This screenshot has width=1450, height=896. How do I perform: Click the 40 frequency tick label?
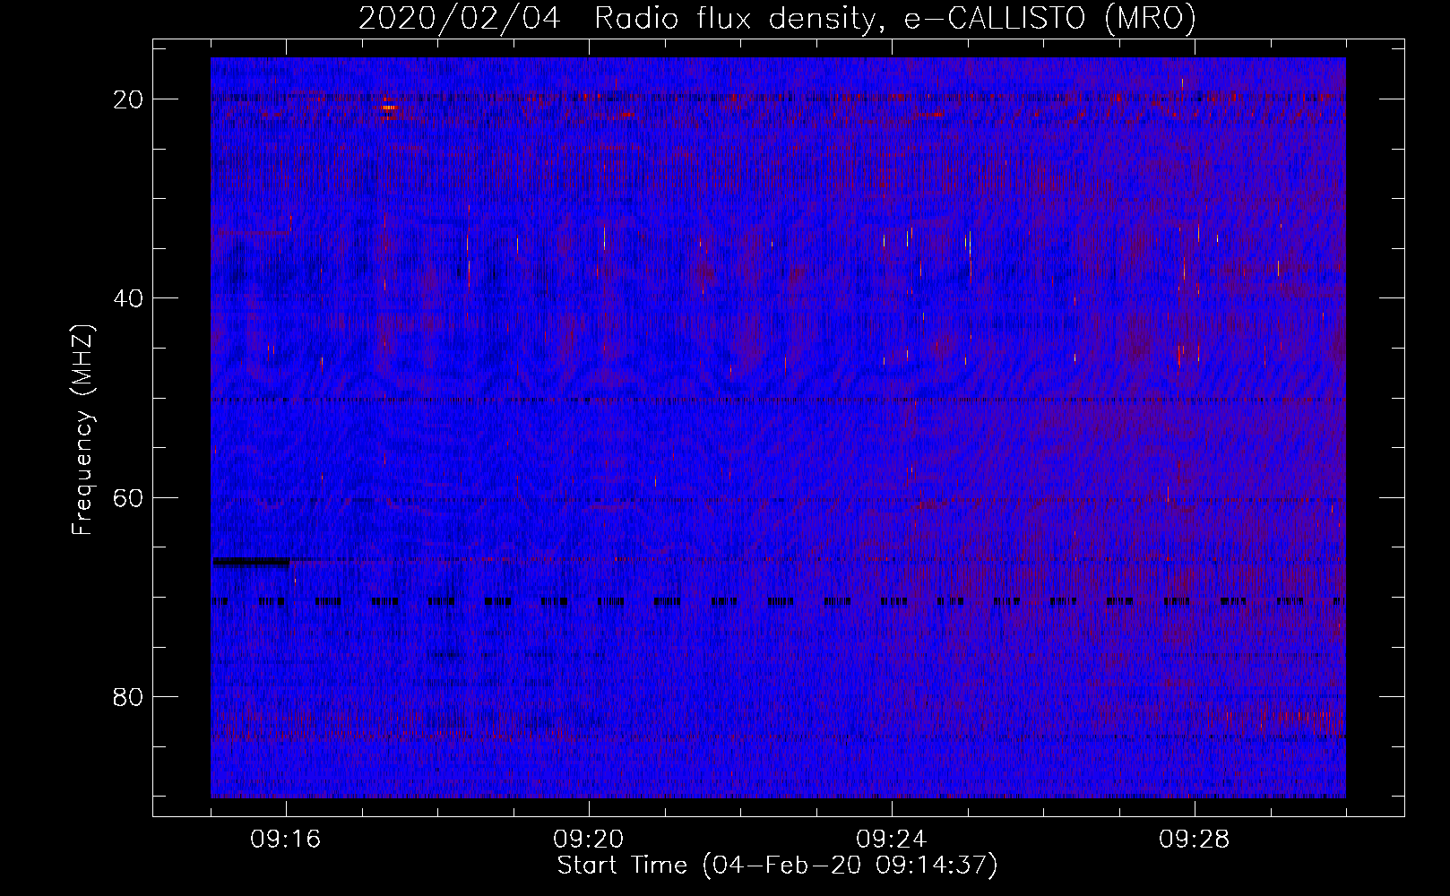pyautogui.click(x=129, y=298)
